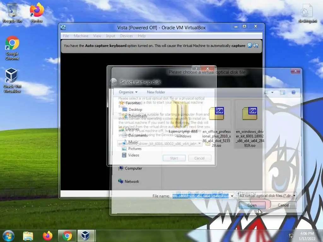
Task: Open Windows Explorer from the taskbar
Action: click(28, 236)
